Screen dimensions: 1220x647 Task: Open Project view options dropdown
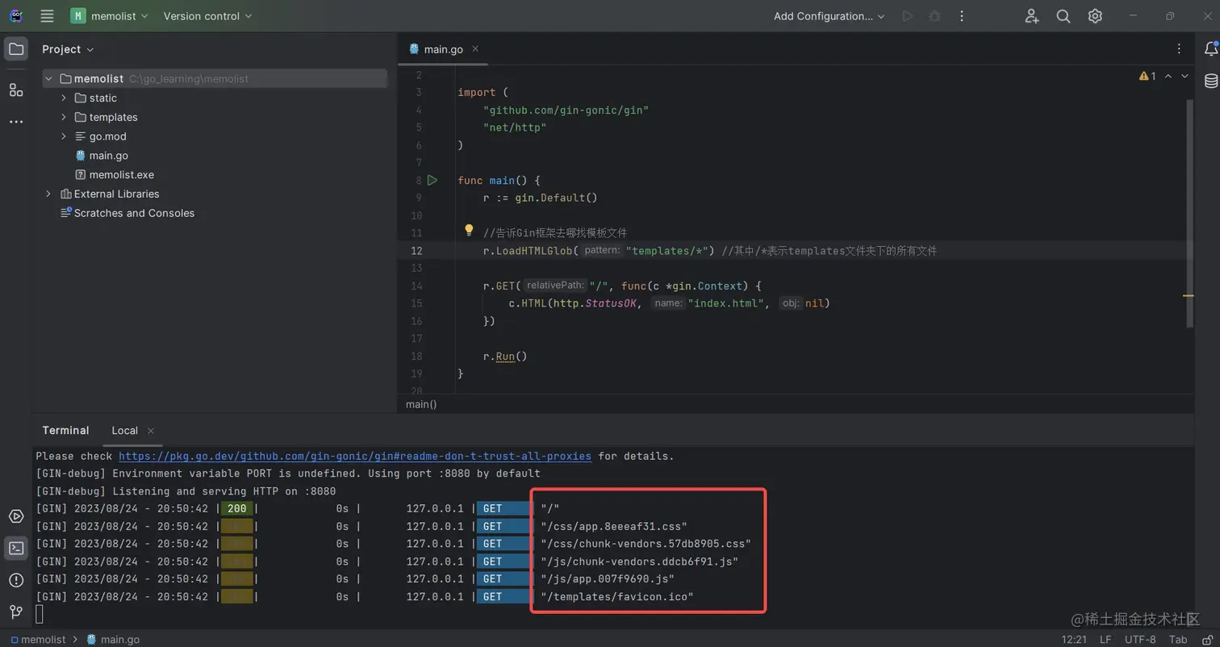coord(68,49)
